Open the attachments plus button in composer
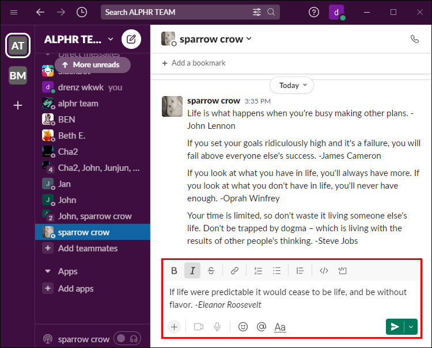Screen dimensions: 432x348 point(174,327)
